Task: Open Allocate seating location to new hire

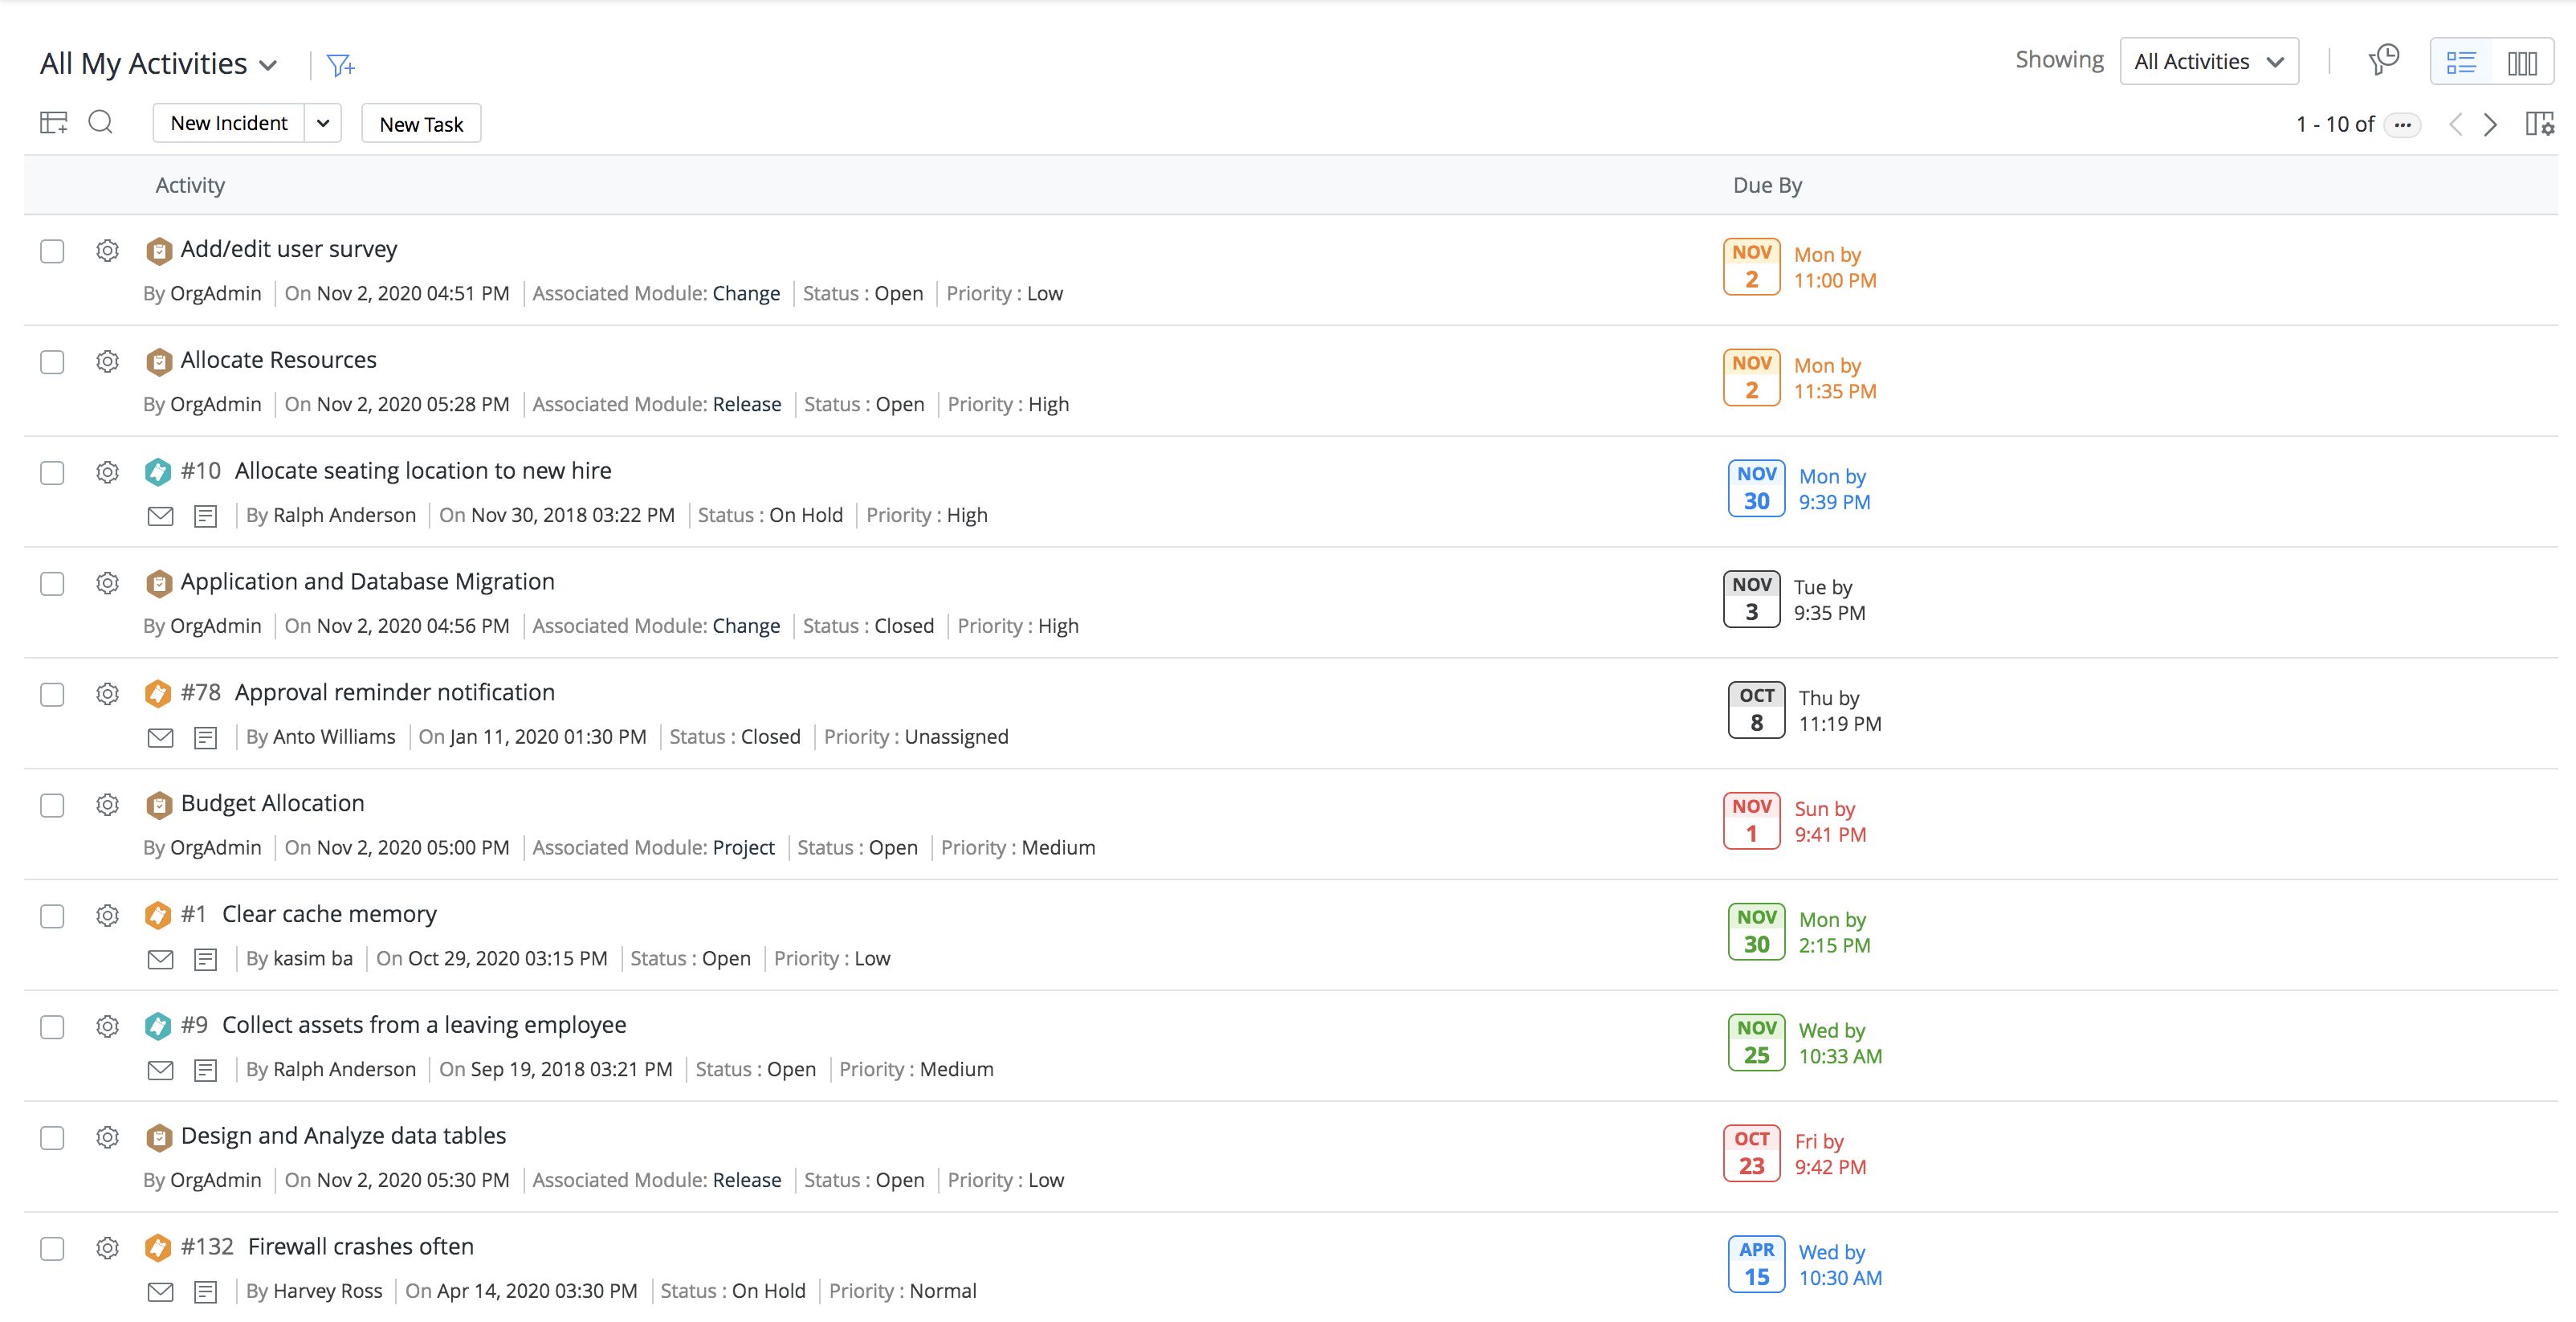Action: pyautogui.click(x=422, y=471)
